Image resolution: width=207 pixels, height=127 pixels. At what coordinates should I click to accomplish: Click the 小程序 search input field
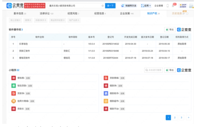pos(153,70)
